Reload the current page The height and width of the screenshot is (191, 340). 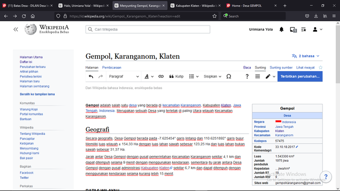click(24, 16)
